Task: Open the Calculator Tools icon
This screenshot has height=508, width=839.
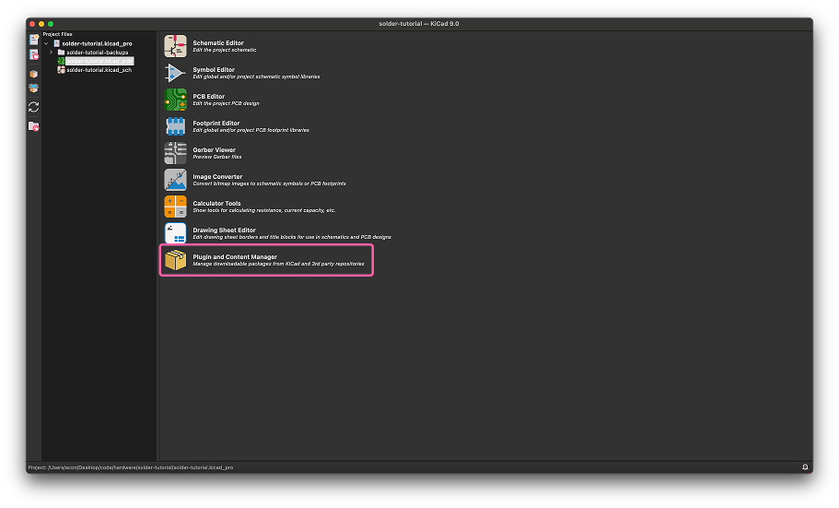Action: point(175,207)
